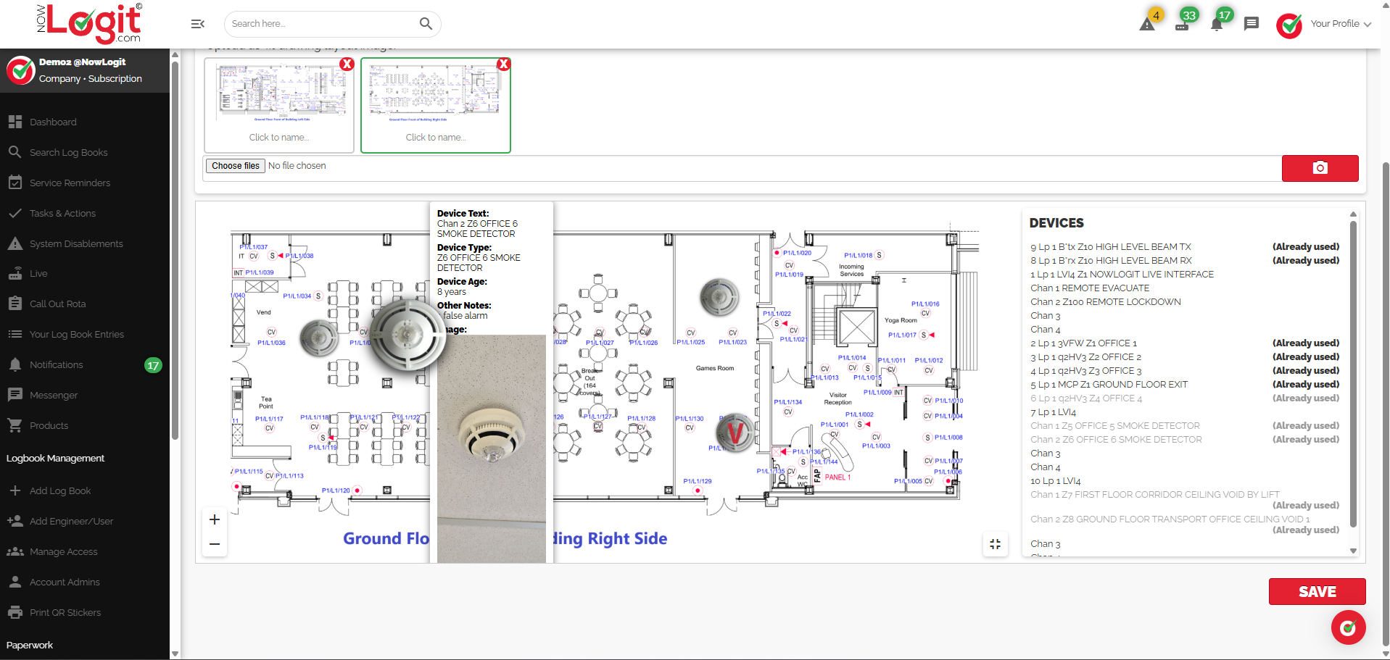The width and height of the screenshot is (1390, 660).
Task: Expand the Your Profile dropdown
Action: [1341, 24]
